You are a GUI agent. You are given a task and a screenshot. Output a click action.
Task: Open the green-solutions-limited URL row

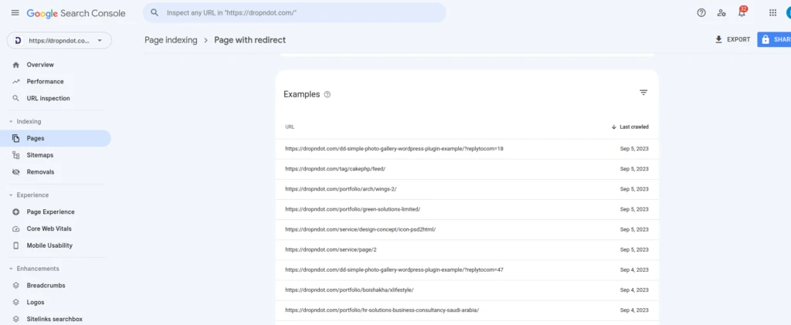(x=467, y=209)
